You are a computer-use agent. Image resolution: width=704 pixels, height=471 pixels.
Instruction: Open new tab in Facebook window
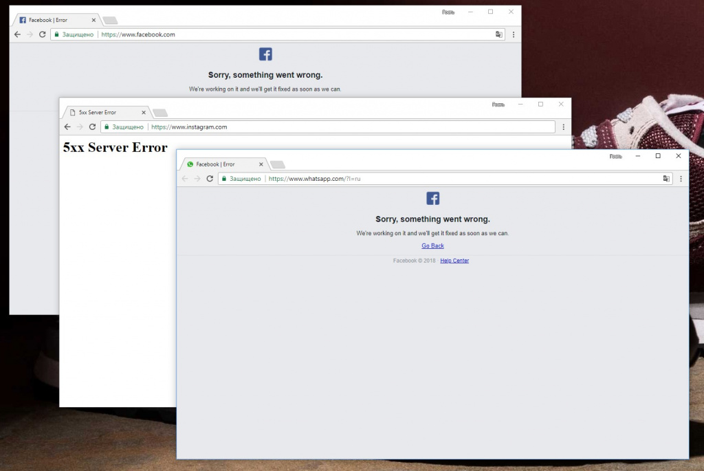(110, 20)
